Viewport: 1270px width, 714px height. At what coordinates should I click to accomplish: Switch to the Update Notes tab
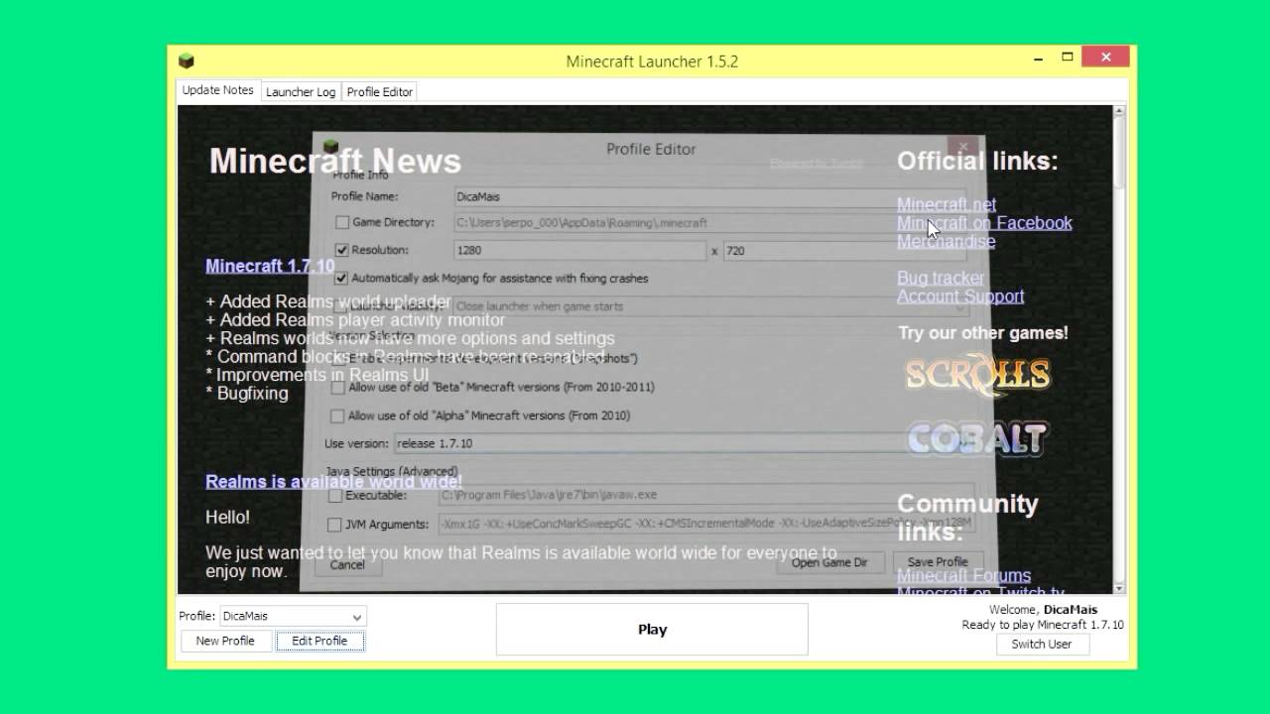coord(218,90)
